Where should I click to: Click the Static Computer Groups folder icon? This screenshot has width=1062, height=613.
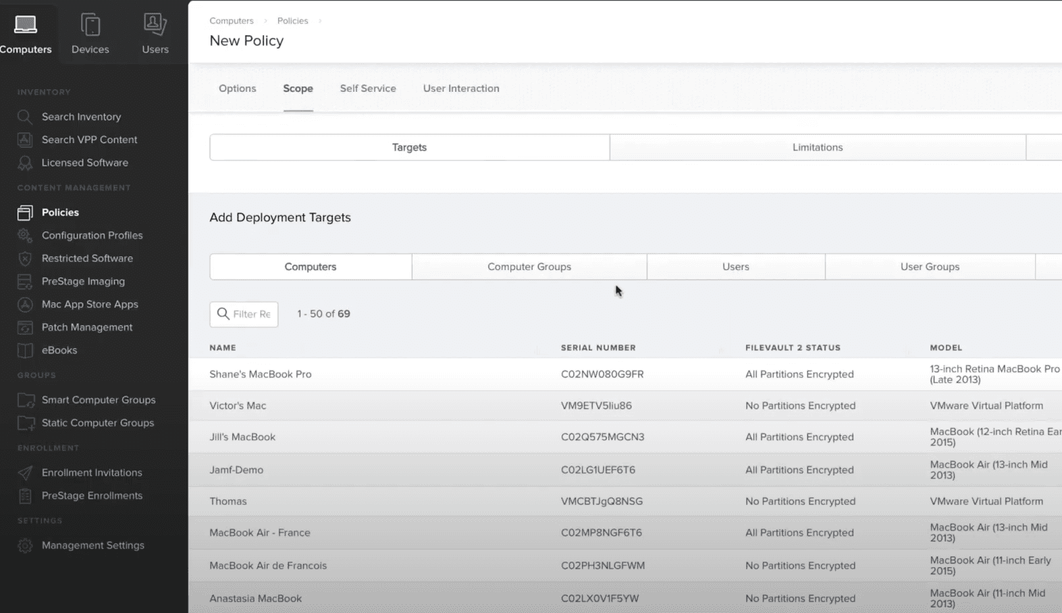26,423
